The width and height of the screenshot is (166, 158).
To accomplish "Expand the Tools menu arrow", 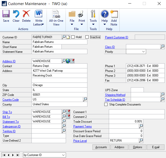I will pyautogui.click(x=93, y=24).
